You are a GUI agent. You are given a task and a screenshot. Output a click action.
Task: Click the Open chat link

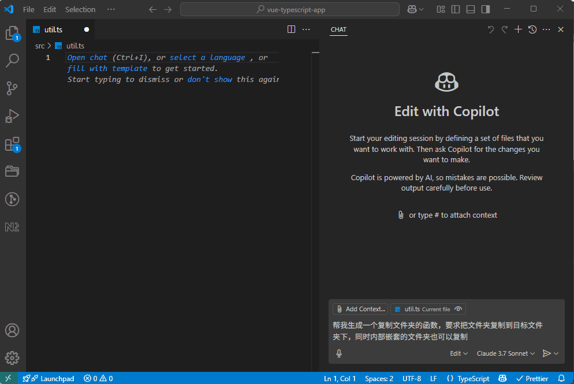pyautogui.click(x=87, y=58)
